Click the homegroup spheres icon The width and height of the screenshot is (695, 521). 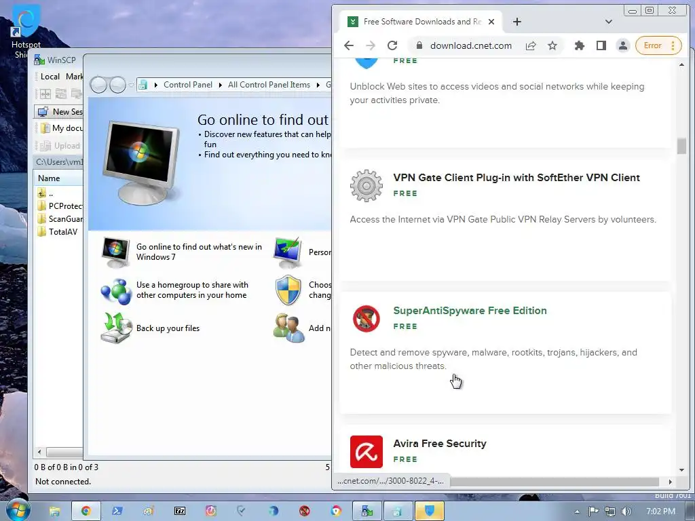[116, 292]
